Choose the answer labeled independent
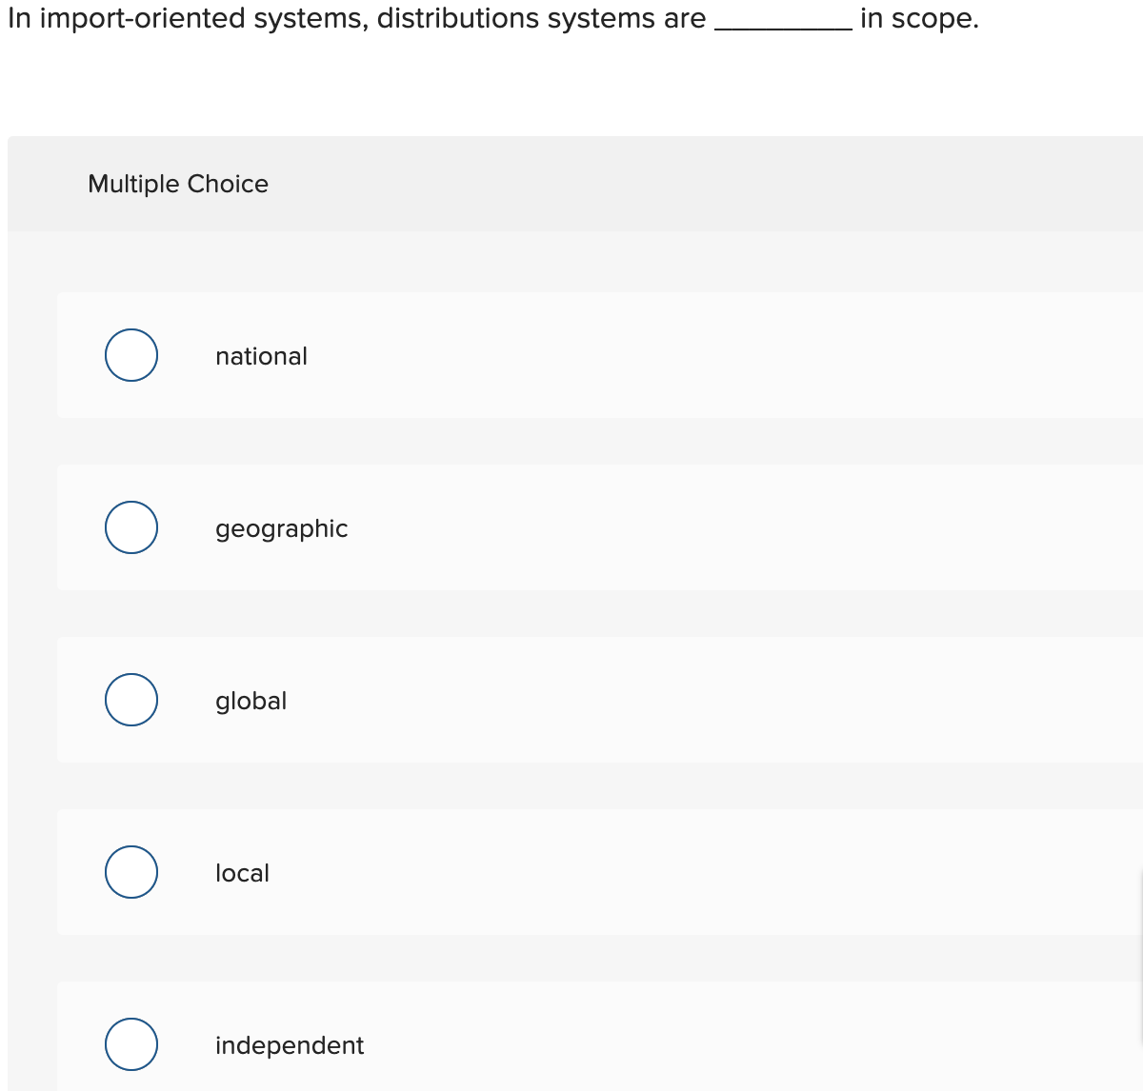1143x1091 pixels. click(289, 1044)
